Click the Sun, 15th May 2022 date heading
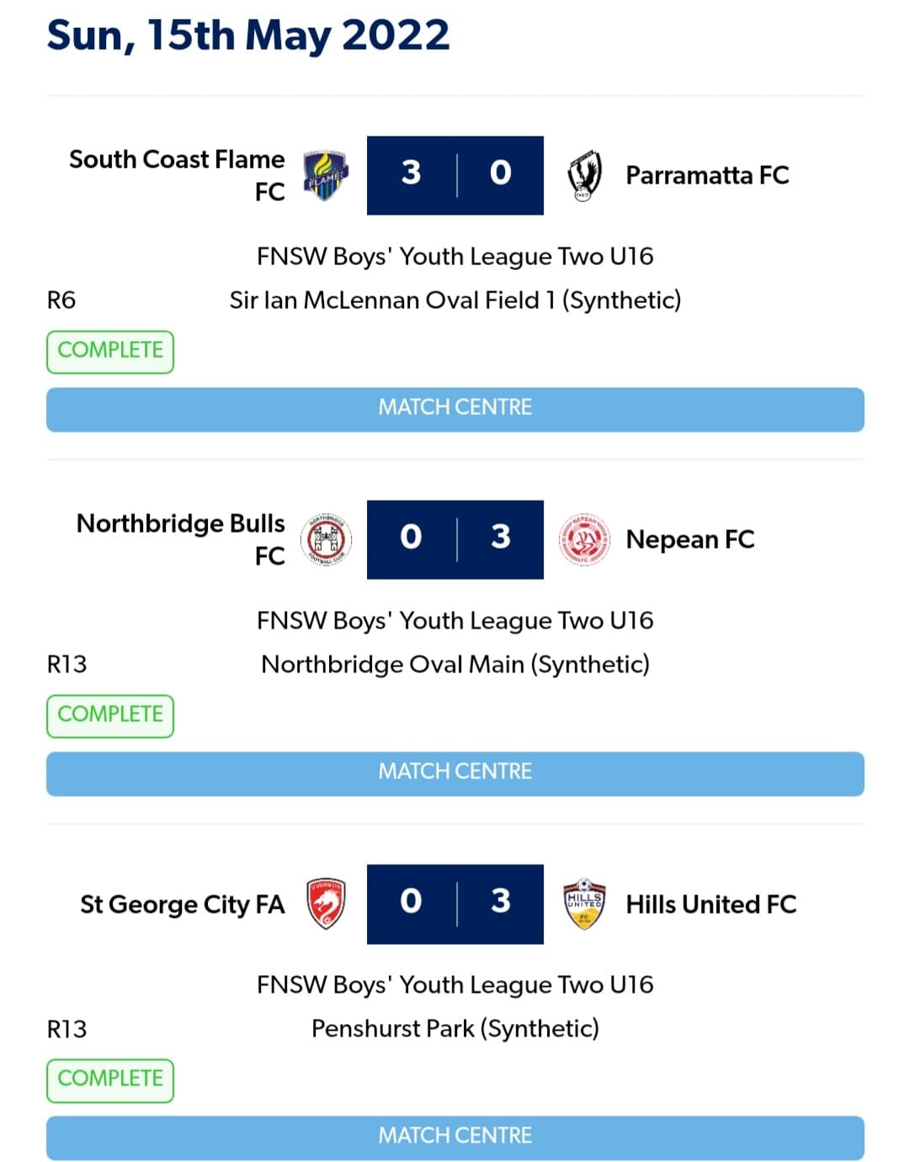This screenshot has width=904, height=1162. [x=248, y=34]
